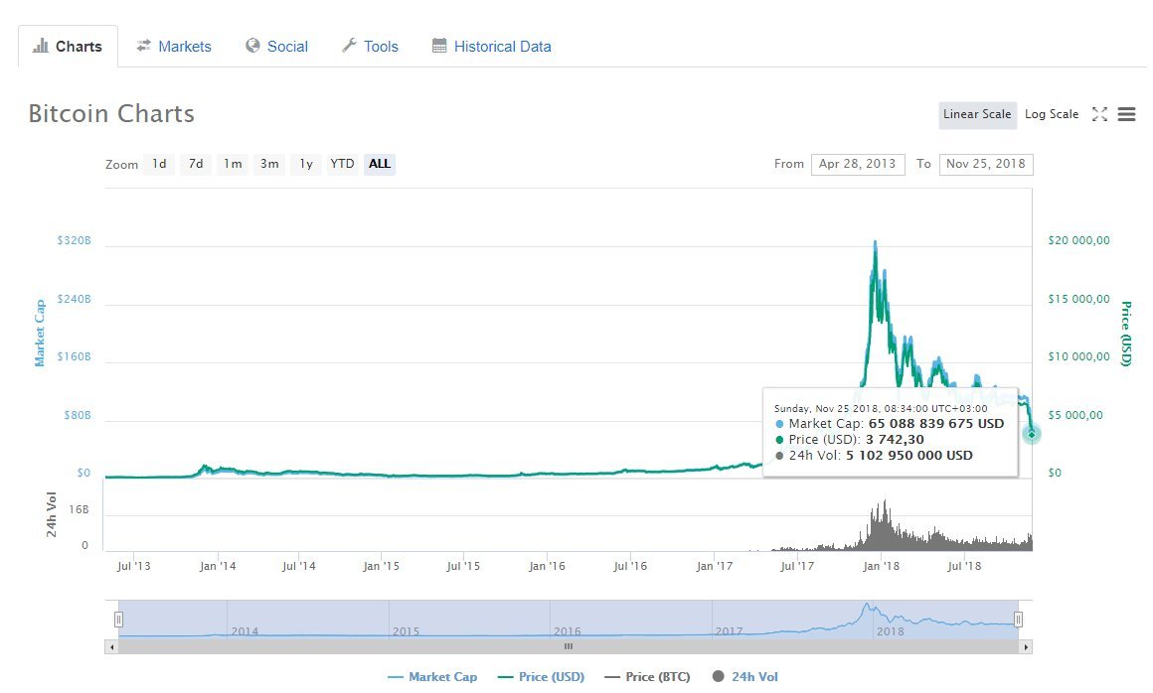Open the Historical Data tab
The image size is (1153, 693).
pyautogui.click(x=492, y=47)
